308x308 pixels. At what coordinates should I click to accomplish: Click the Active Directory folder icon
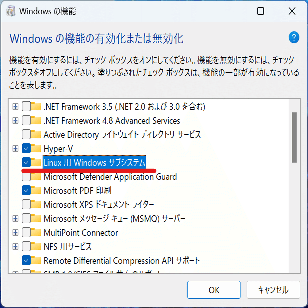36,135
